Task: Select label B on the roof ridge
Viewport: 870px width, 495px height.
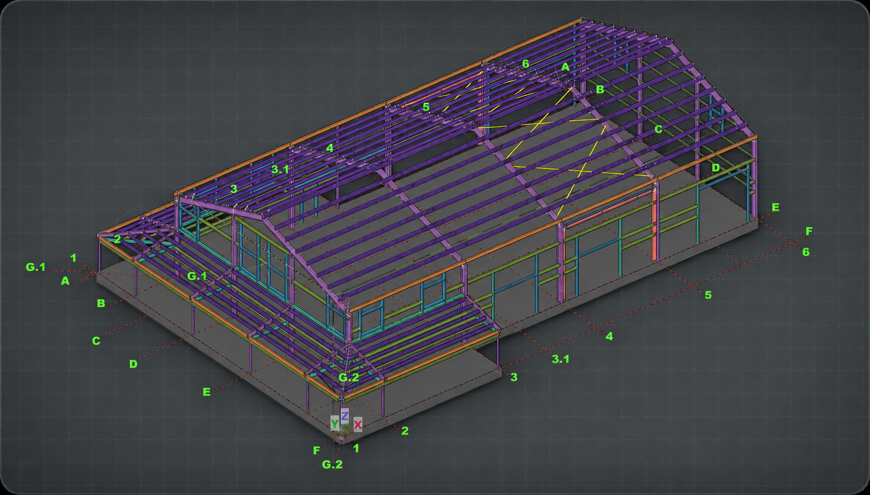Action: point(600,89)
